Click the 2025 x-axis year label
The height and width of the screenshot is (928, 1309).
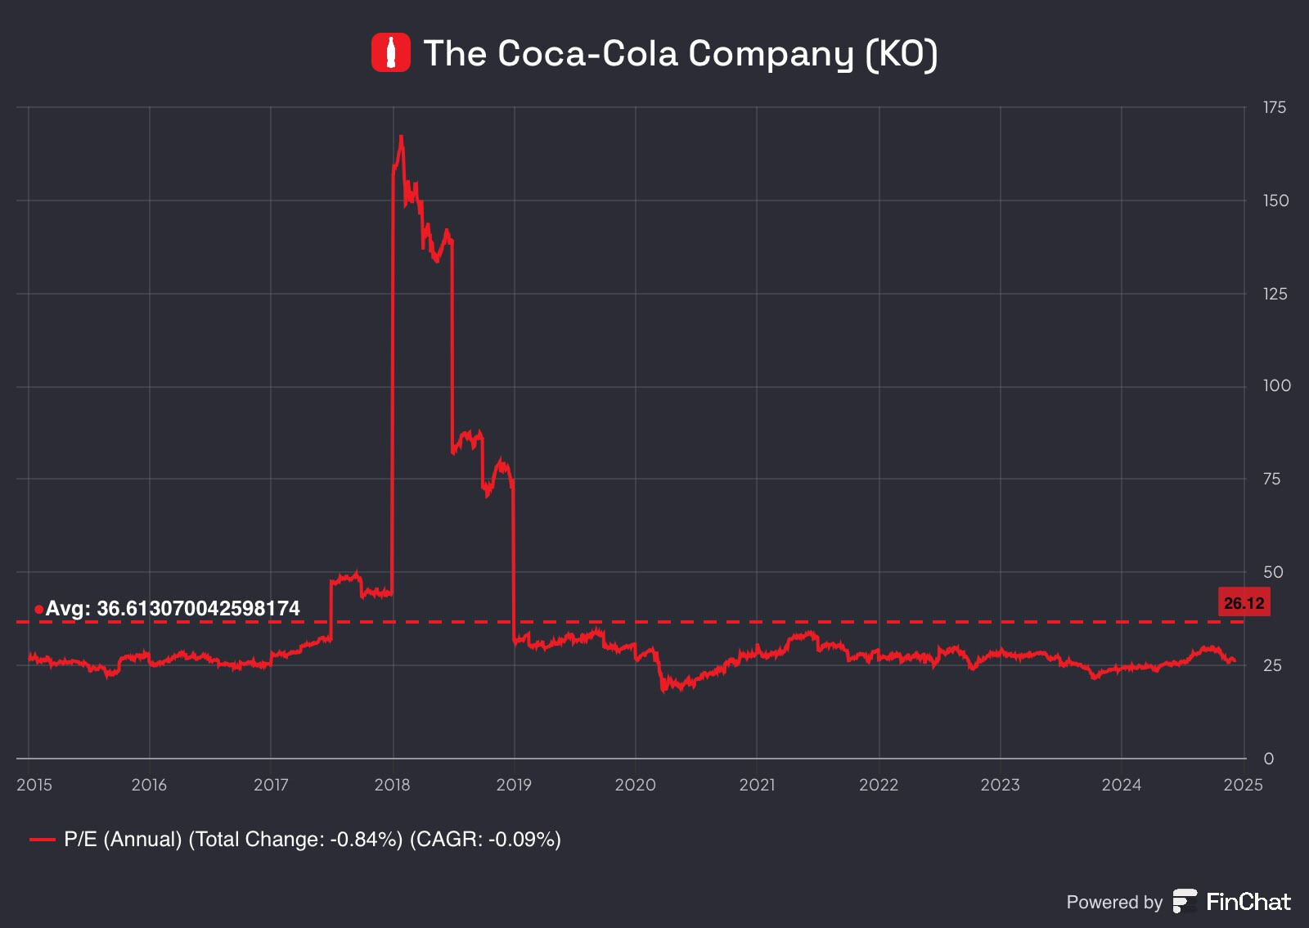pyautogui.click(x=1243, y=785)
